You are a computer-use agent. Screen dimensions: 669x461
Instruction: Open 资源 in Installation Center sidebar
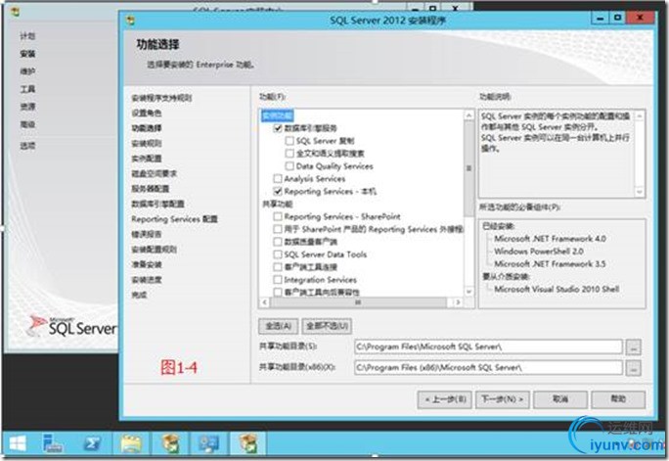pyautogui.click(x=27, y=107)
